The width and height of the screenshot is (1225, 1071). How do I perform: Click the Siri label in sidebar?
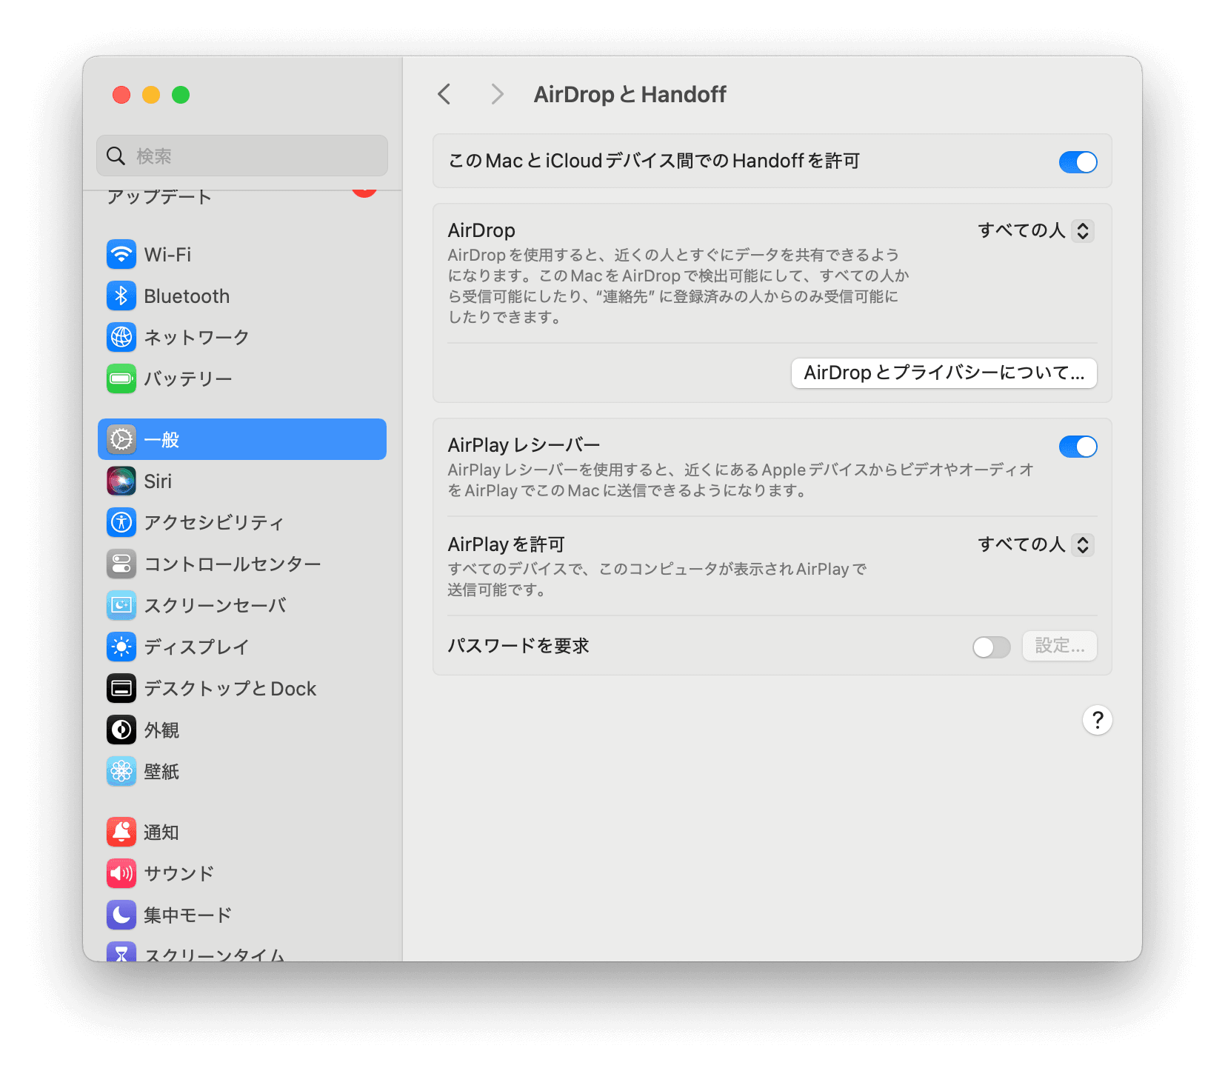click(158, 481)
